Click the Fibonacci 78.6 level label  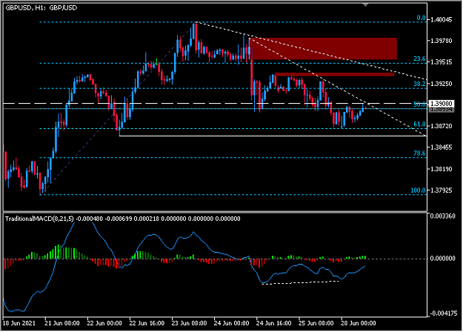(419, 153)
